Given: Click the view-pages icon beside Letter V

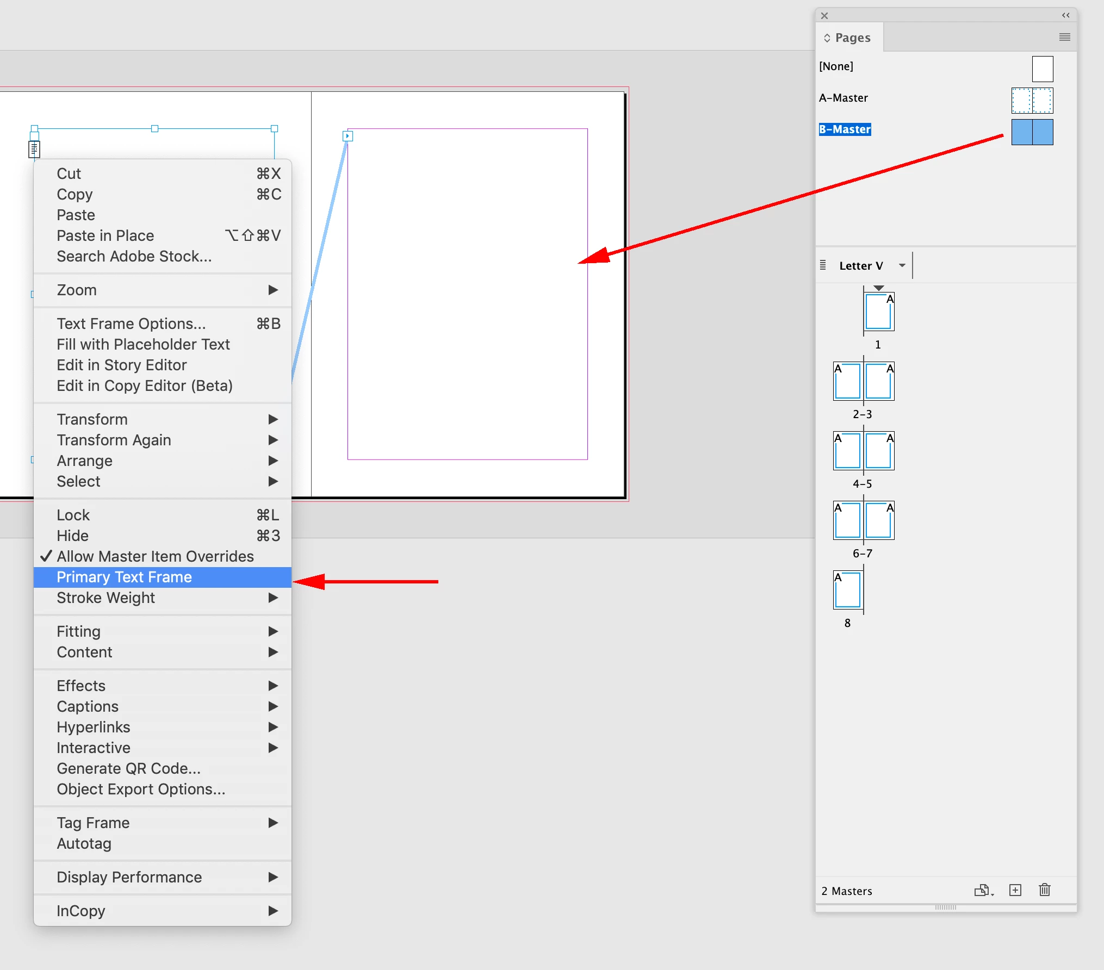Looking at the screenshot, I should click(823, 265).
